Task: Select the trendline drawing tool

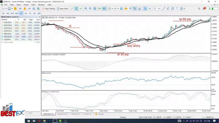Action: coord(164,9)
